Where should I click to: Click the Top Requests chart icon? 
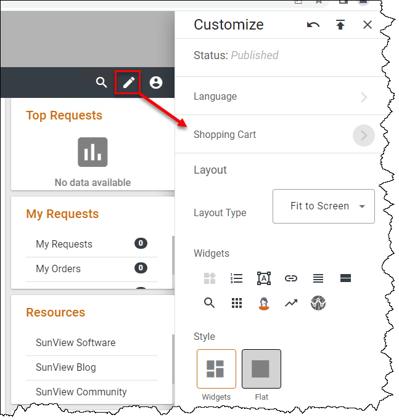[x=93, y=152]
